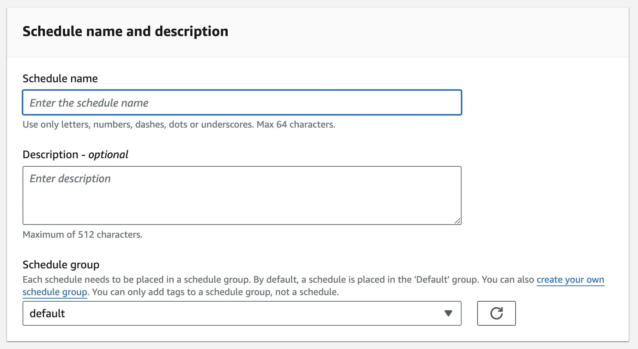
Task: Click the 'Maximum of 512 characters.' hint
Action: [x=82, y=235]
